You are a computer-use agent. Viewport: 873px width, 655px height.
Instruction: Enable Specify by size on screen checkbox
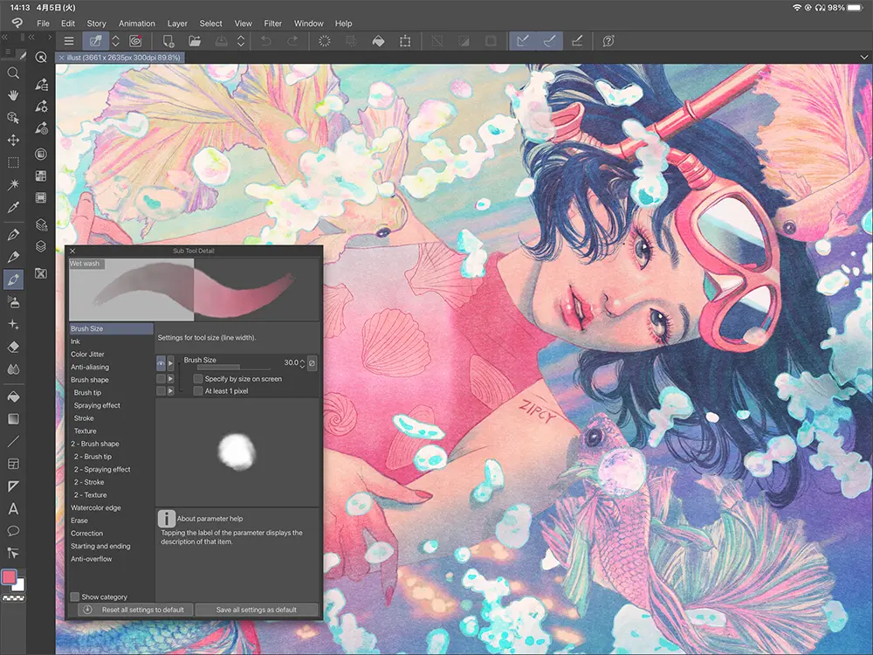pyautogui.click(x=198, y=379)
